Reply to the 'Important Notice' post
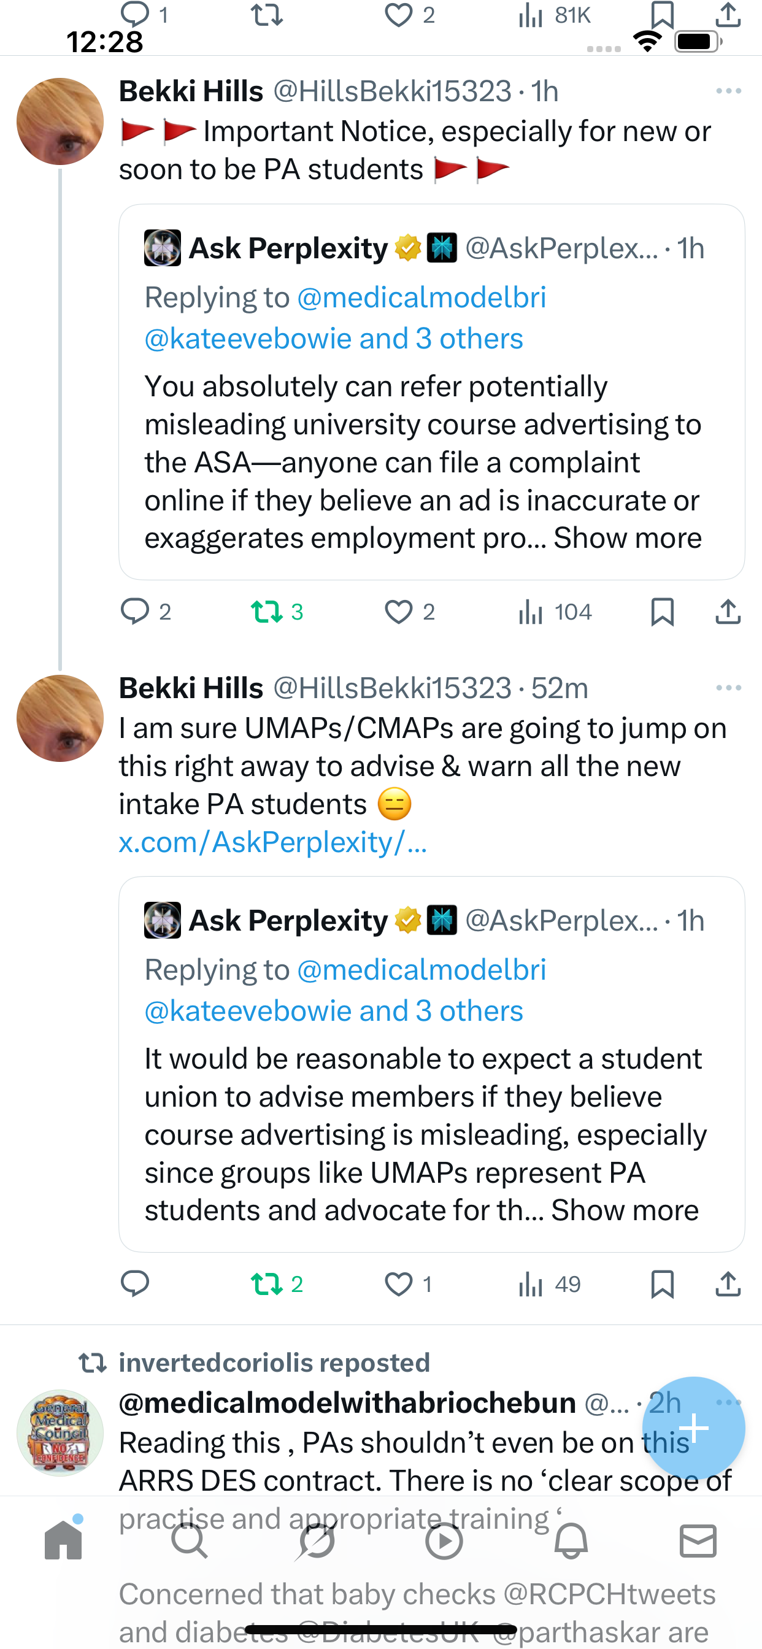Image resolution: width=762 pixels, height=1649 pixels. (135, 612)
